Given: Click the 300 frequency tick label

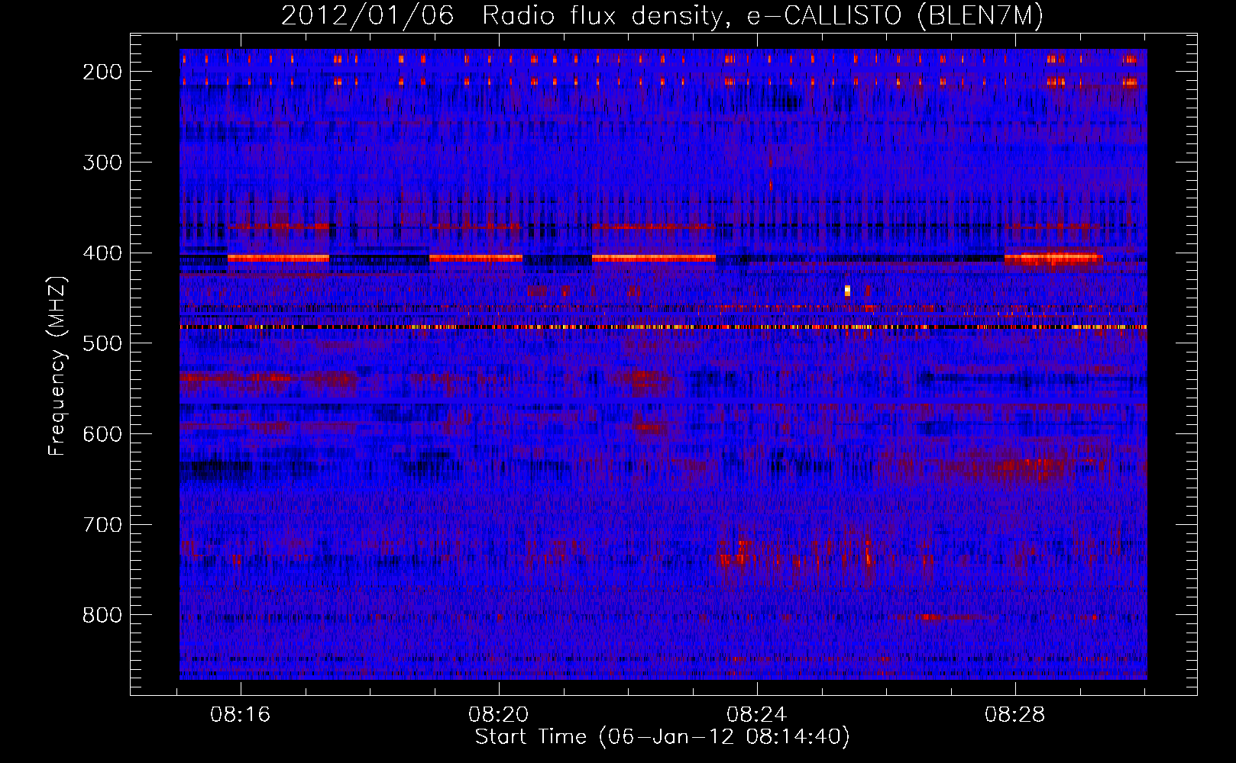Looking at the screenshot, I should click(x=102, y=163).
